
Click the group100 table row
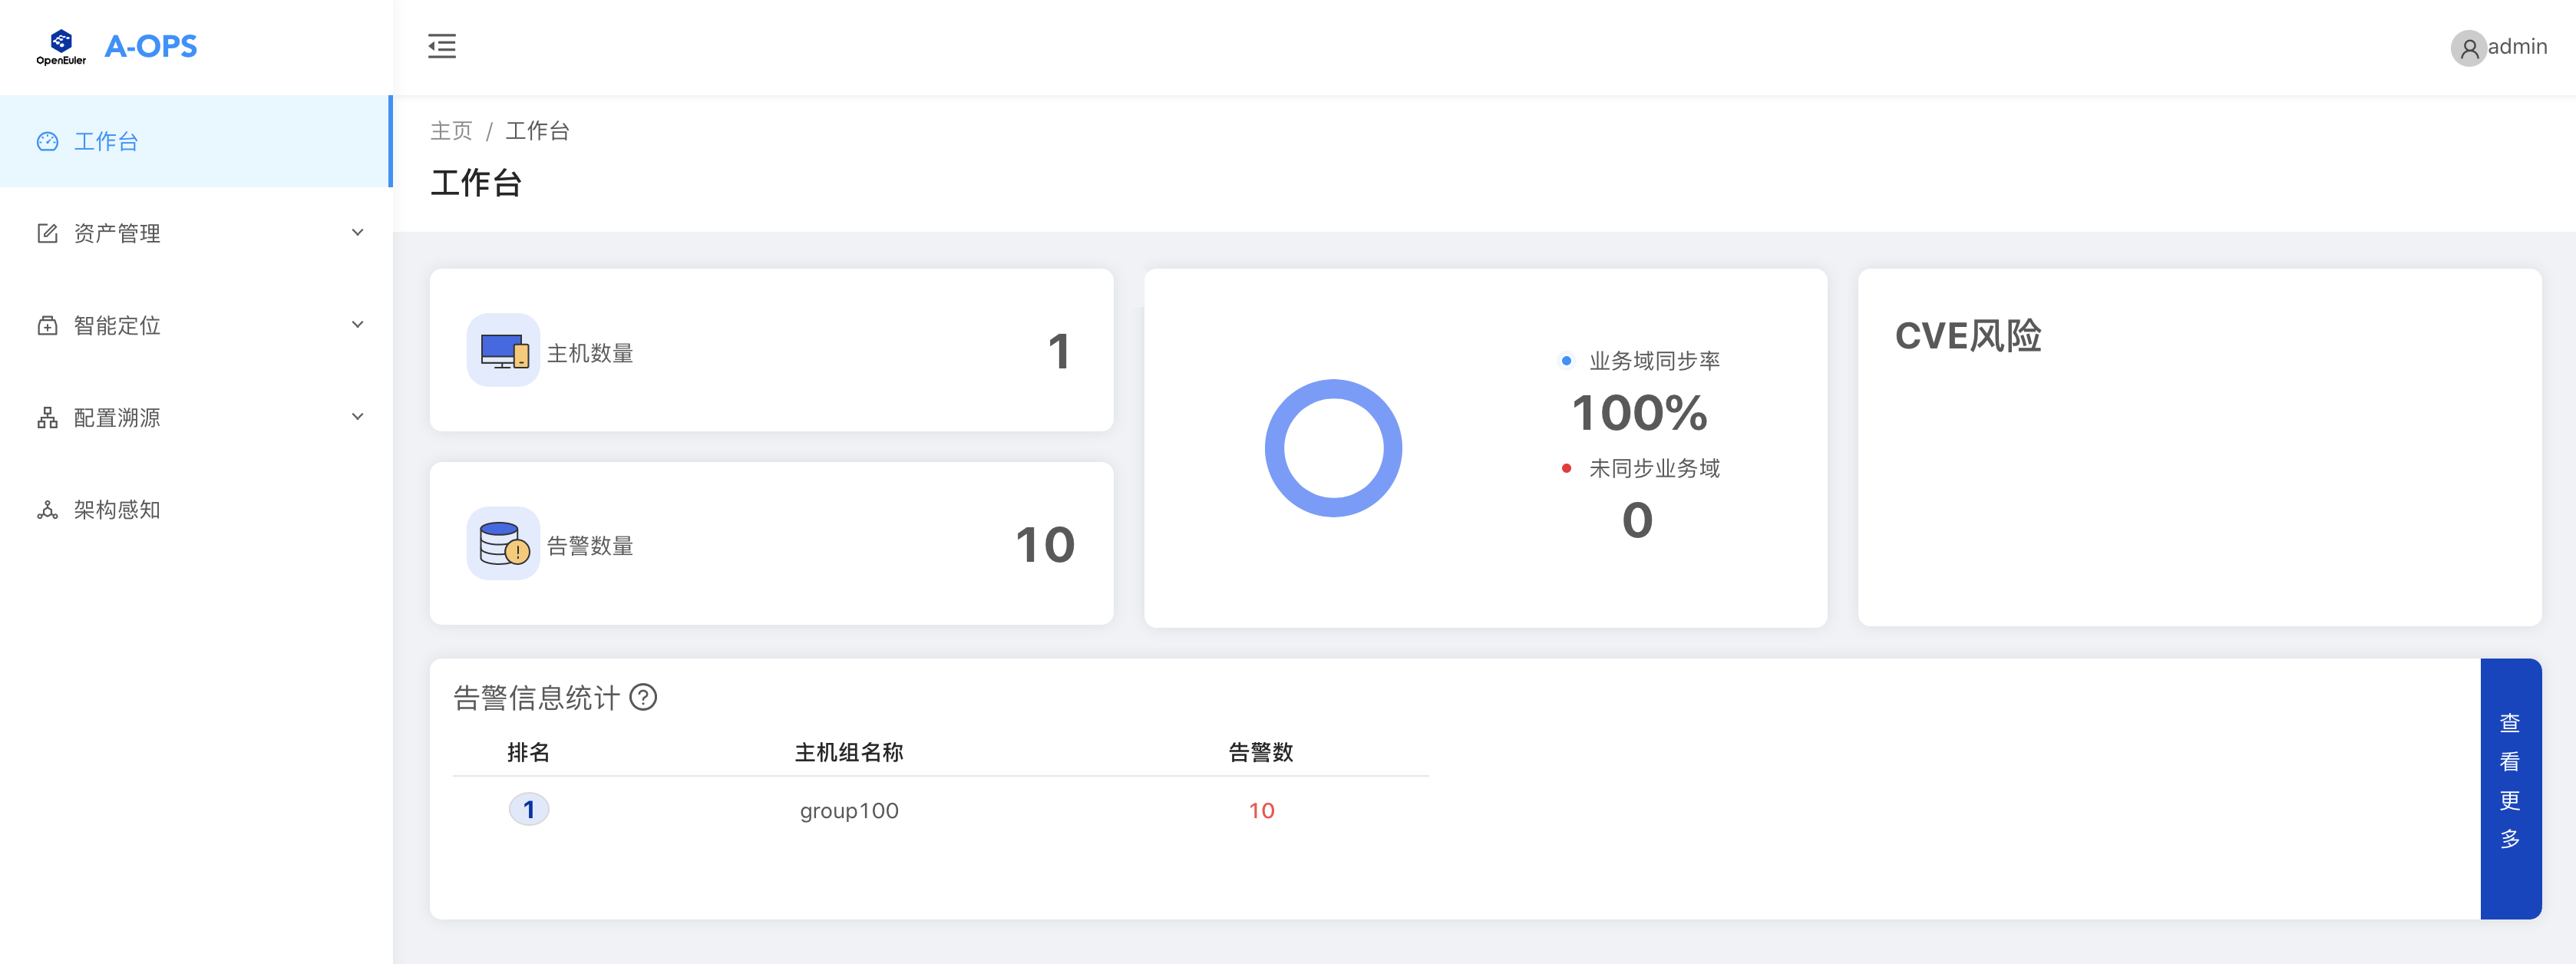click(x=849, y=810)
